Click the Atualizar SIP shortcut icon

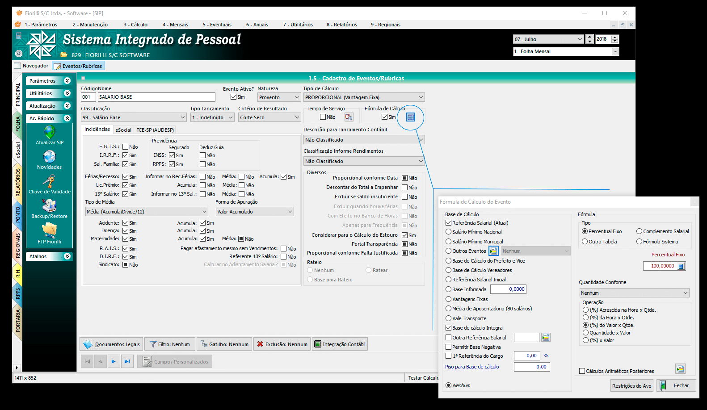point(50,132)
